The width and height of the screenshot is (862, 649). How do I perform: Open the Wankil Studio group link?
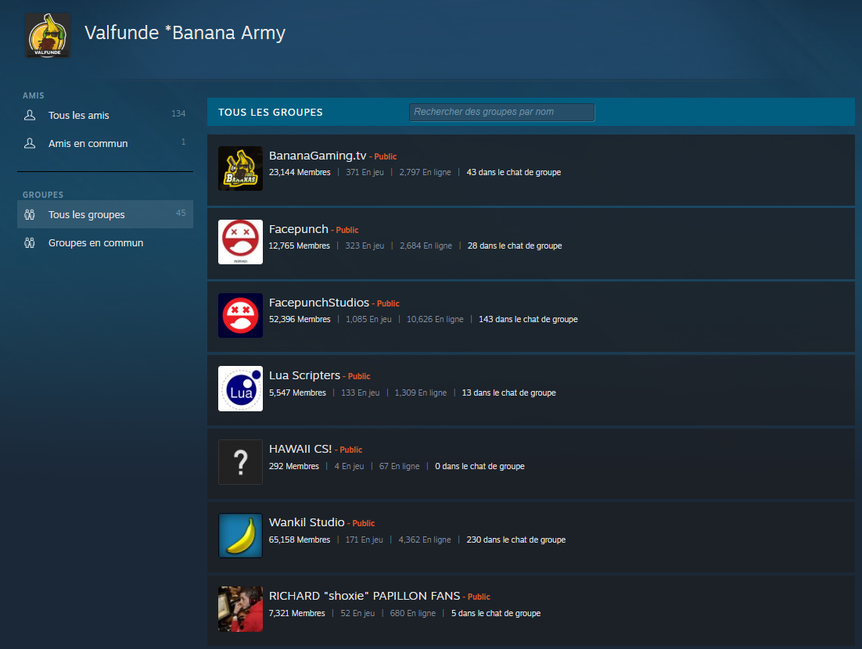(x=307, y=522)
